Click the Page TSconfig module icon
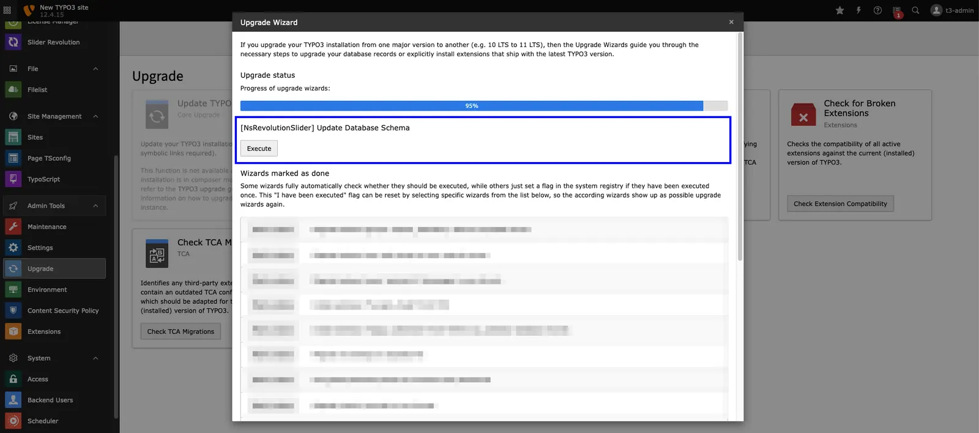The width and height of the screenshot is (979, 433). point(13,158)
